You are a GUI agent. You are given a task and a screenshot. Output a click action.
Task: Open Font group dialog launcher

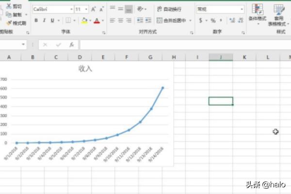(104, 33)
